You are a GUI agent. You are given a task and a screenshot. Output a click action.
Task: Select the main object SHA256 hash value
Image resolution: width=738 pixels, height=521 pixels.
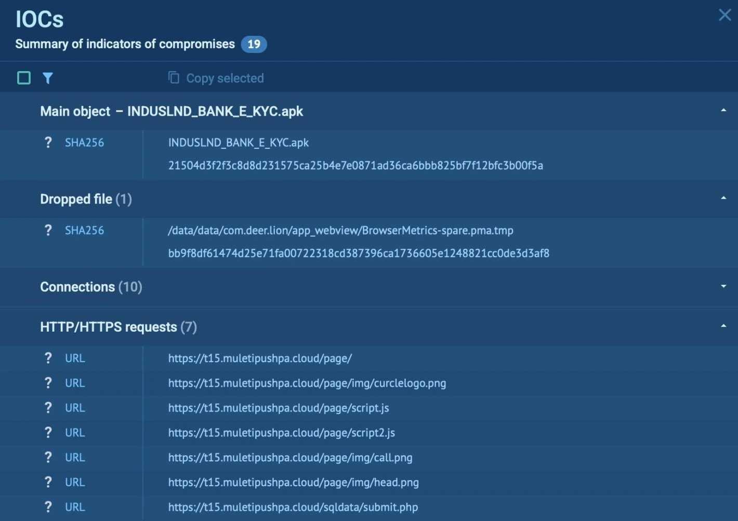(x=355, y=166)
